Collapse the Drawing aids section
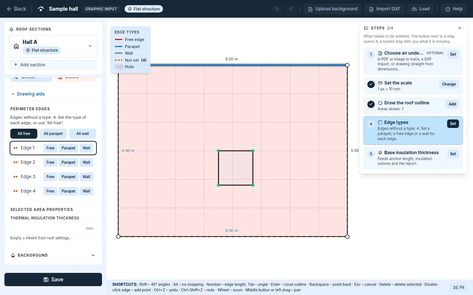 coord(28,94)
